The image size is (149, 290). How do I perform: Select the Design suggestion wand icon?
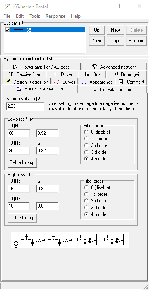click(8, 82)
